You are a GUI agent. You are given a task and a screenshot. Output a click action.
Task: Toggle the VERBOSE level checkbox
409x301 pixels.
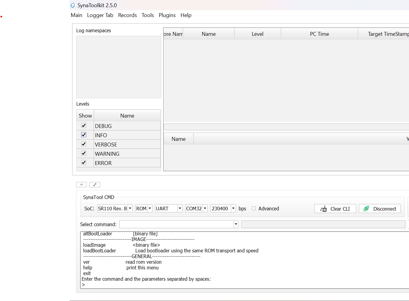point(84,144)
